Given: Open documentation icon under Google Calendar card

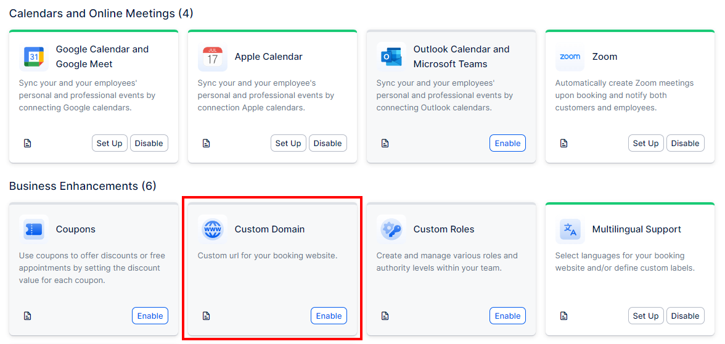Looking at the screenshot, I should pos(27,143).
